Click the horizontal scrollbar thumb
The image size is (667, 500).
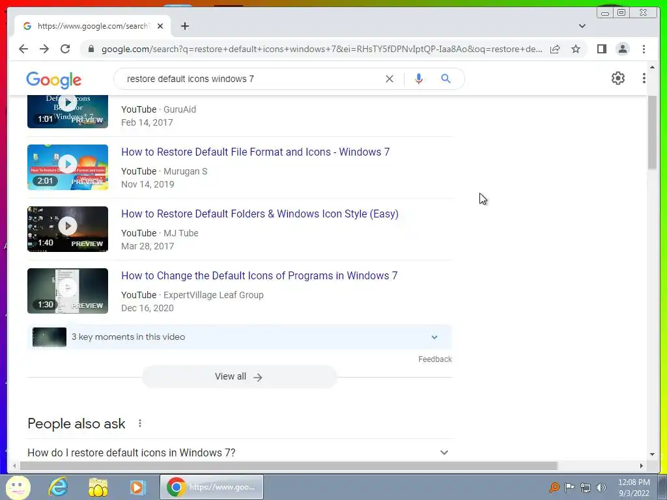(x=289, y=466)
